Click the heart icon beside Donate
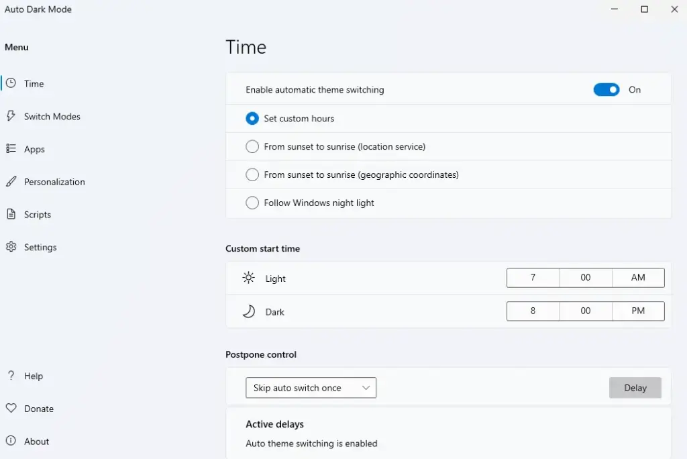Screen dimensions: 687x459 (x=11, y=408)
